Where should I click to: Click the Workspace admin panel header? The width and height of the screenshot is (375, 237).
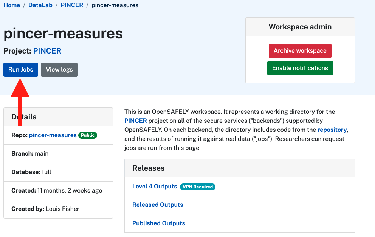pos(300,27)
